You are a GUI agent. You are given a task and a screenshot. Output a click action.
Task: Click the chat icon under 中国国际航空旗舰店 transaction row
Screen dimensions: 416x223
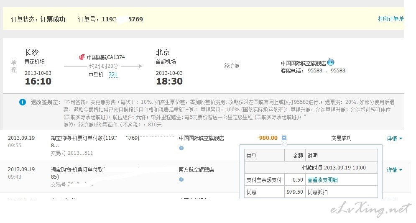(181, 148)
